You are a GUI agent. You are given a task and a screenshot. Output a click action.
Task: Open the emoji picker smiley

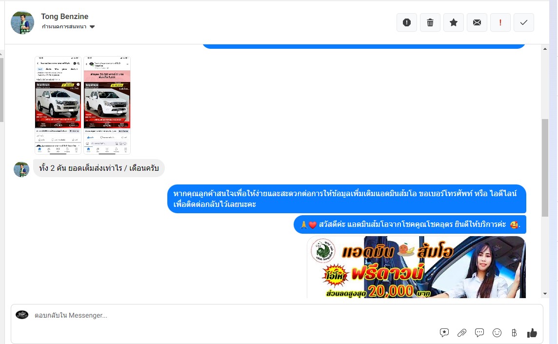point(497,333)
